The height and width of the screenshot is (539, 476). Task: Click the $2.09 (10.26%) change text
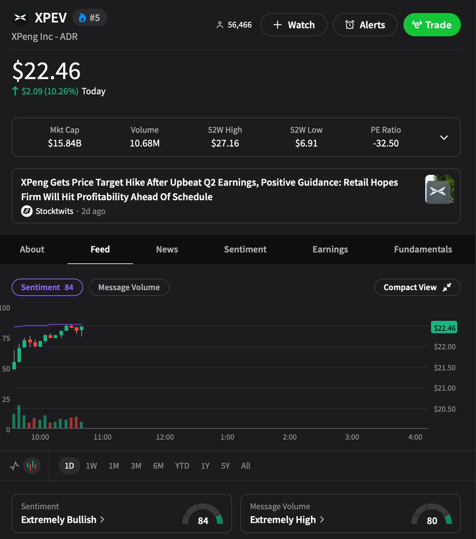pyautogui.click(x=50, y=91)
